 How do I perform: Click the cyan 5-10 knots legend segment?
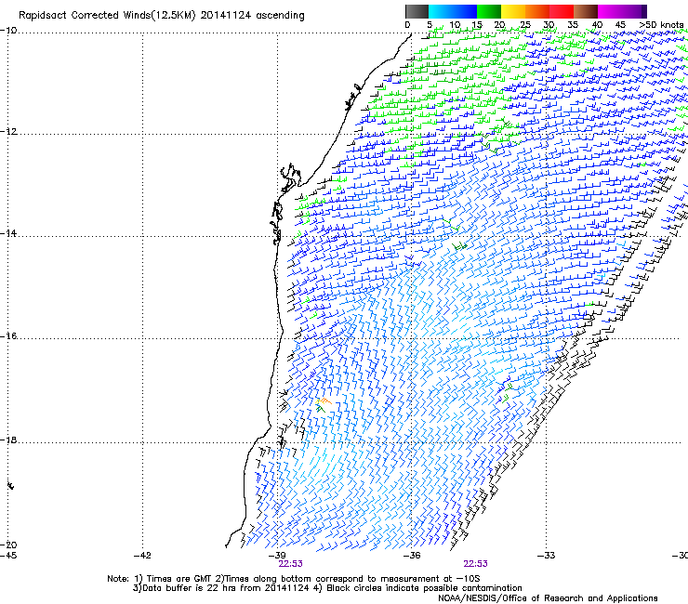pos(441,11)
